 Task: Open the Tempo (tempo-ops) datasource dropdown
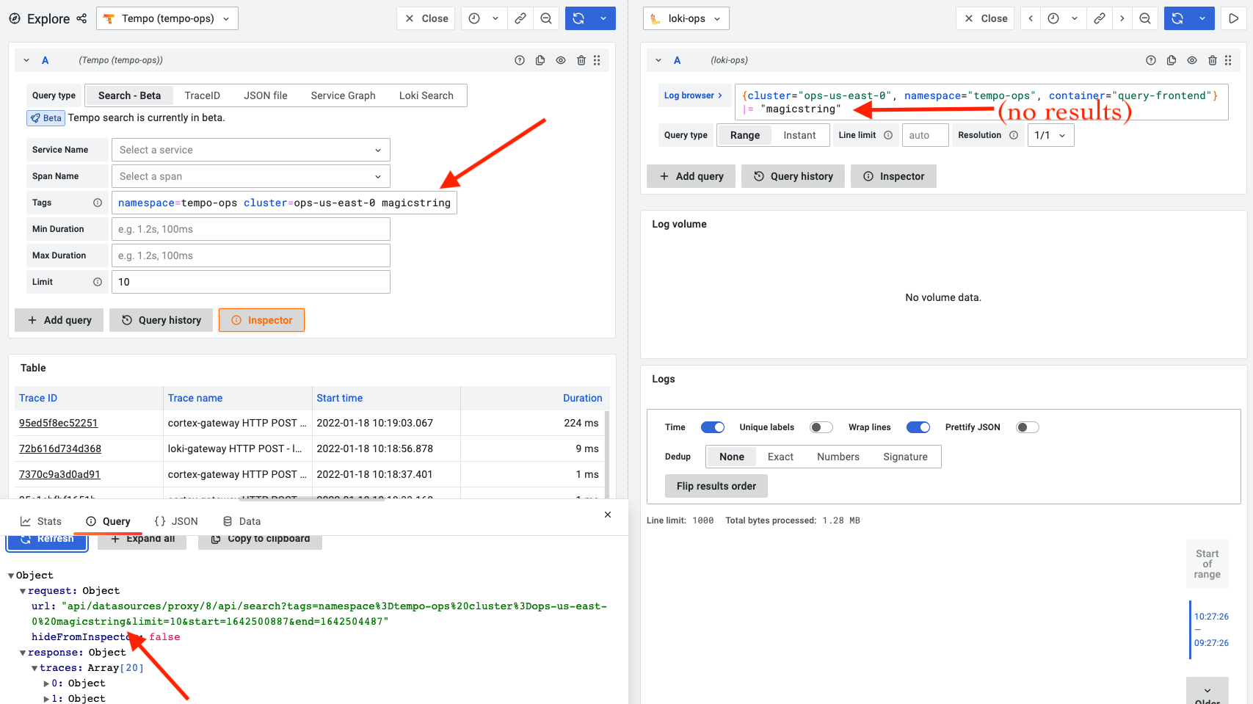click(167, 18)
